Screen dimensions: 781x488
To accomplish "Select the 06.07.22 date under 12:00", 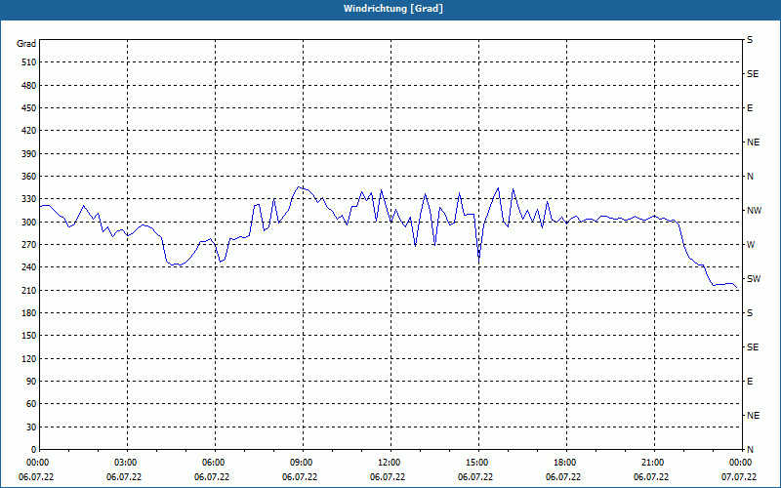I will (388, 477).
